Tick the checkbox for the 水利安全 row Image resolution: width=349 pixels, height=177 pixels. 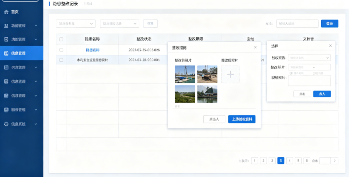[61, 60]
